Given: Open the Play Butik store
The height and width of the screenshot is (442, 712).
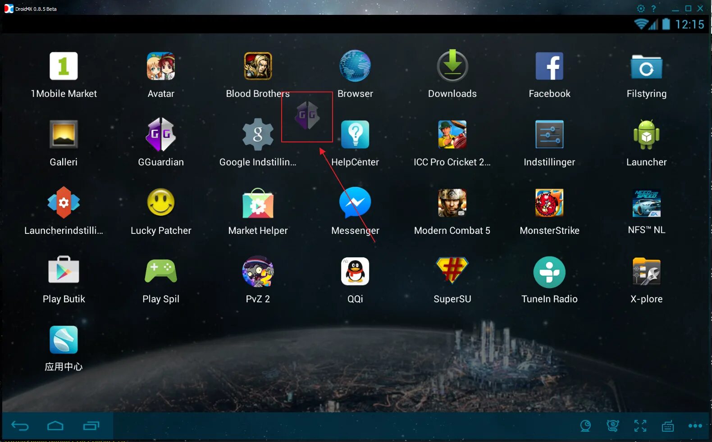Looking at the screenshot, I should tap(64, 270).
